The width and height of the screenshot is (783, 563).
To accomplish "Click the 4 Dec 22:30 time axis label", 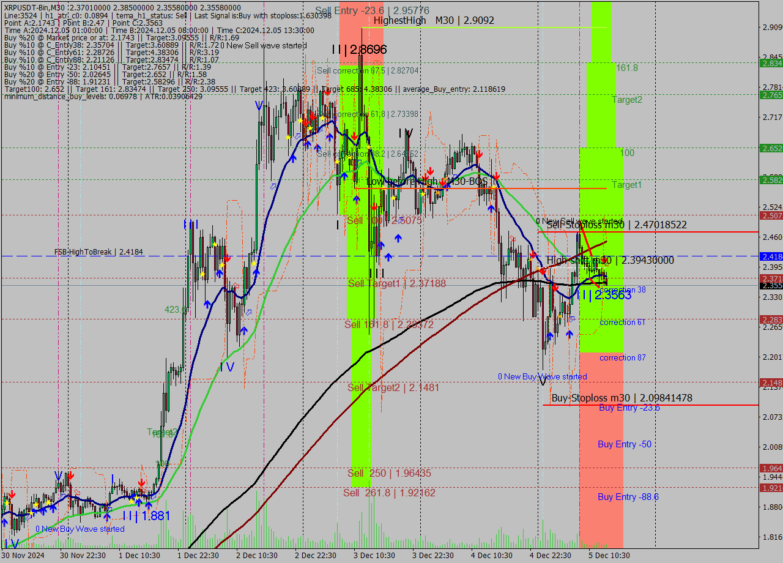I will point(551,556).
